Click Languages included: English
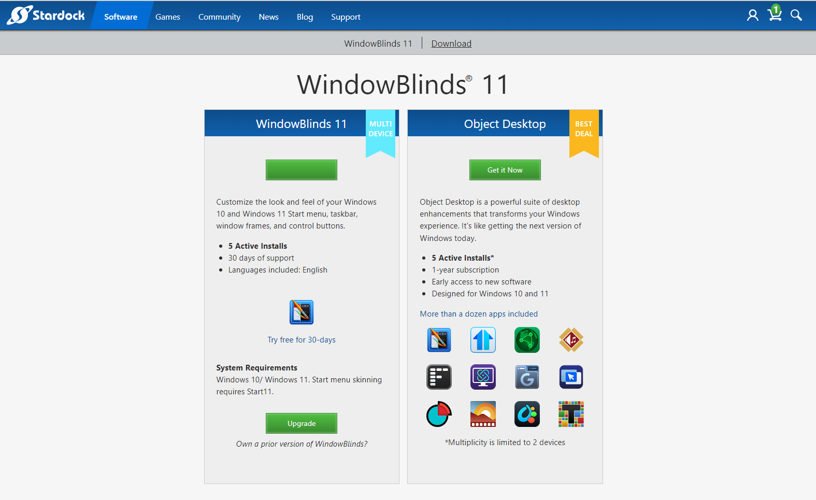Viewport: 816px width, 500px height. [x=278, y=270]
